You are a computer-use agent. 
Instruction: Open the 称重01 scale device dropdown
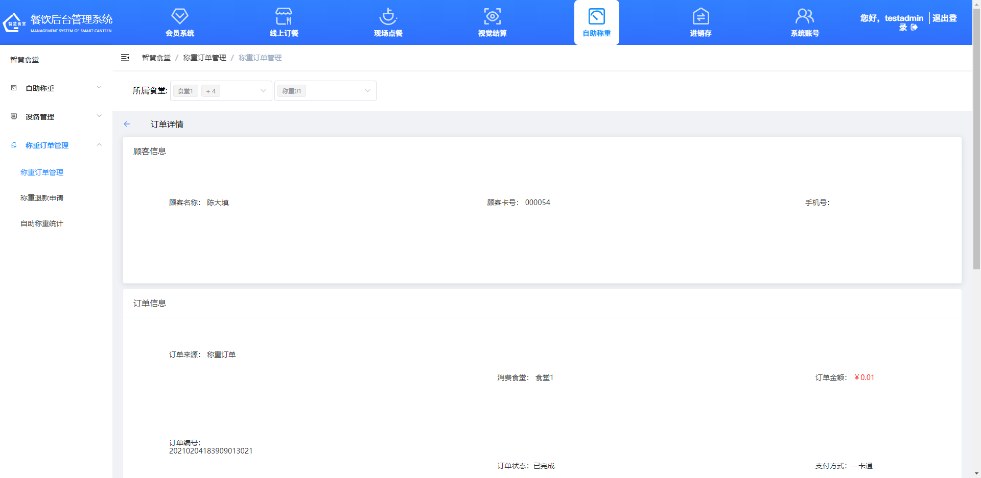click(x=325, y=91)
